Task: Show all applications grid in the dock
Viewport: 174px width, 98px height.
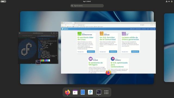Action: click(x=106, y=92)
